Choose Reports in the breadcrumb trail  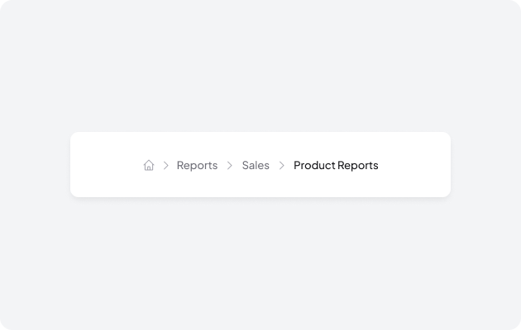pos(197,165)
